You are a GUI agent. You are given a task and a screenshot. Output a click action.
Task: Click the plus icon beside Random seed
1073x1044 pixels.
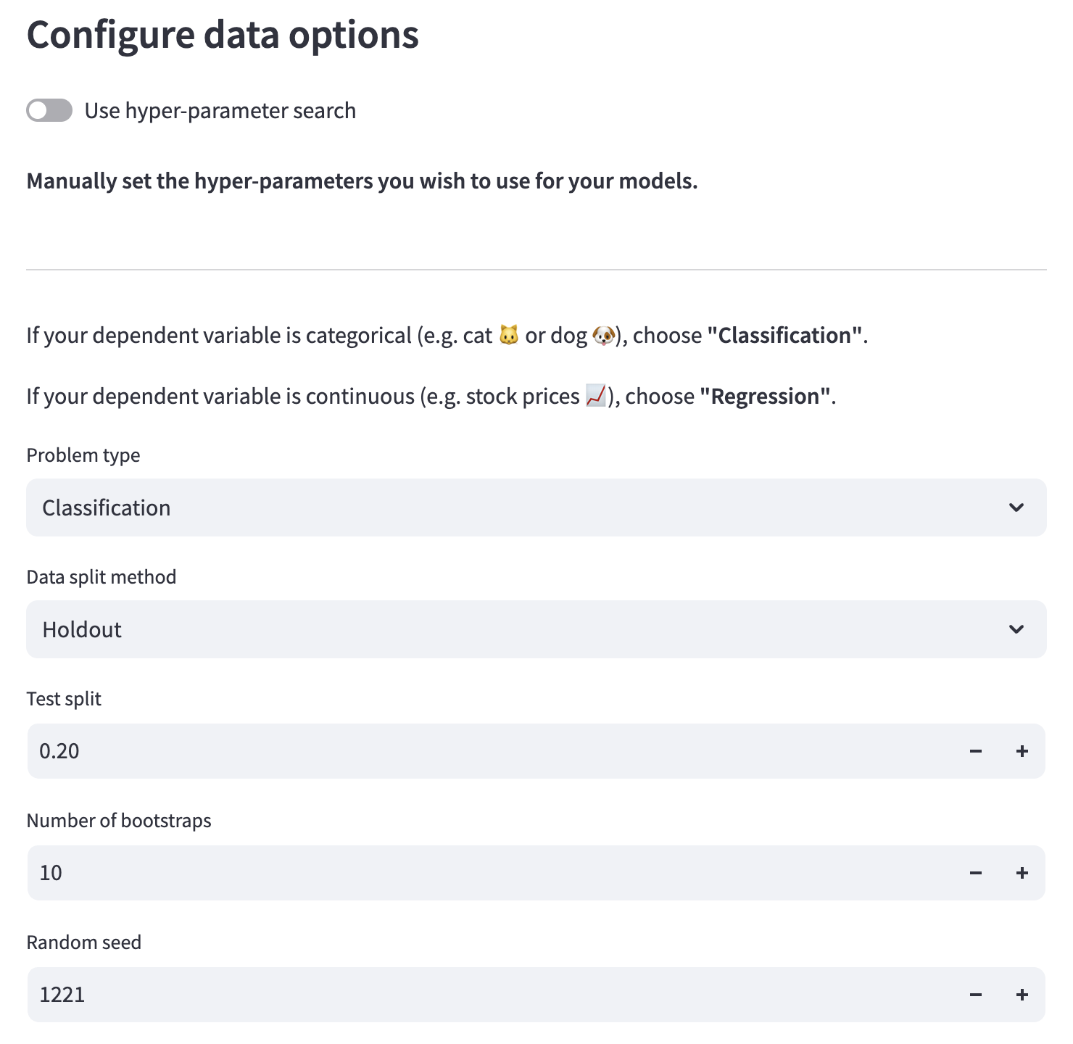click(1022, 995)
